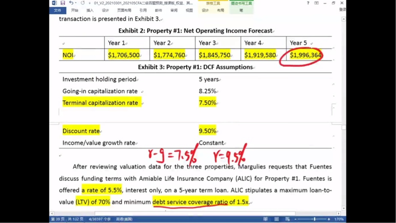Click the $1,706,500 Year 1 NOI value

[x=124, y=55]
